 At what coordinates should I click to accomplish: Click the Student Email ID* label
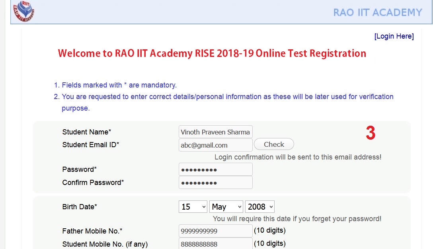pos(91,145)
